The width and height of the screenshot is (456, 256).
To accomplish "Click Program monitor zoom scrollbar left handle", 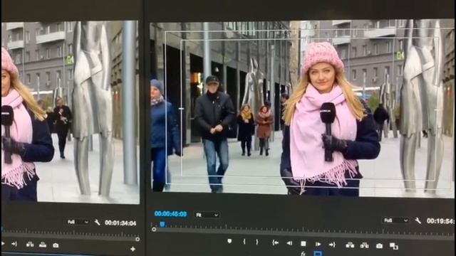I will tap(154, 229).
